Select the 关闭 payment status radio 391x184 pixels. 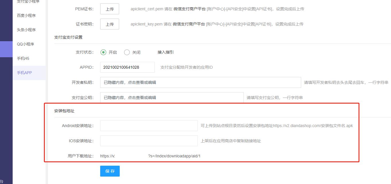tap(127, 52)
